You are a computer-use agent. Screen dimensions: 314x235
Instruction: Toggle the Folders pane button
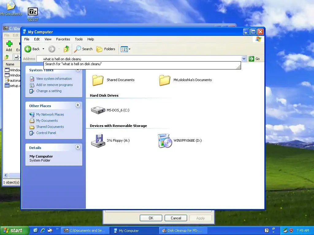(106, 49)
